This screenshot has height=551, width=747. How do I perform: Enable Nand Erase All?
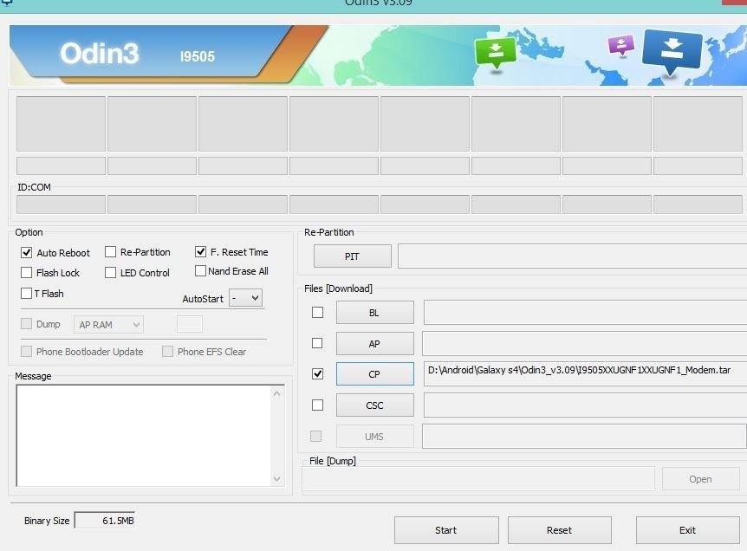pos(200,271)
